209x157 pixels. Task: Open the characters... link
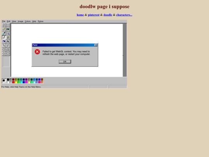(124, 15)
